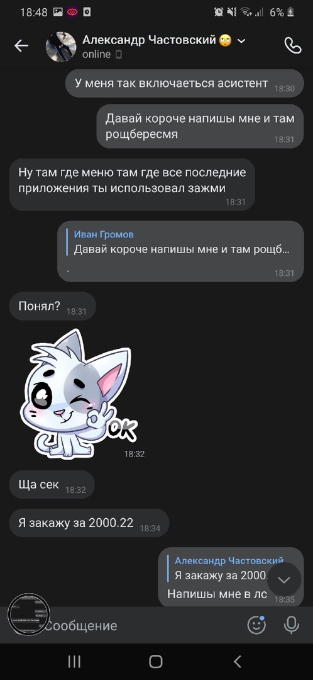Tap the back arrow to leave chat
Screen dimensions: 313x680
(21, 45)
